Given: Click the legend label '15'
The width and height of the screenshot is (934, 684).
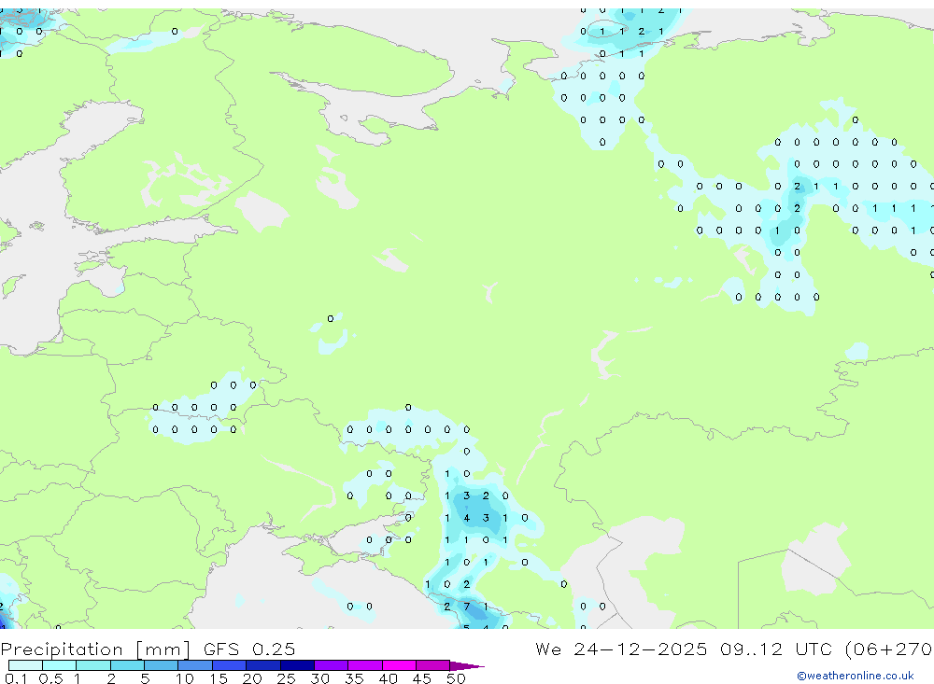Looking at the screenshot, I should [x=219, y=678].
